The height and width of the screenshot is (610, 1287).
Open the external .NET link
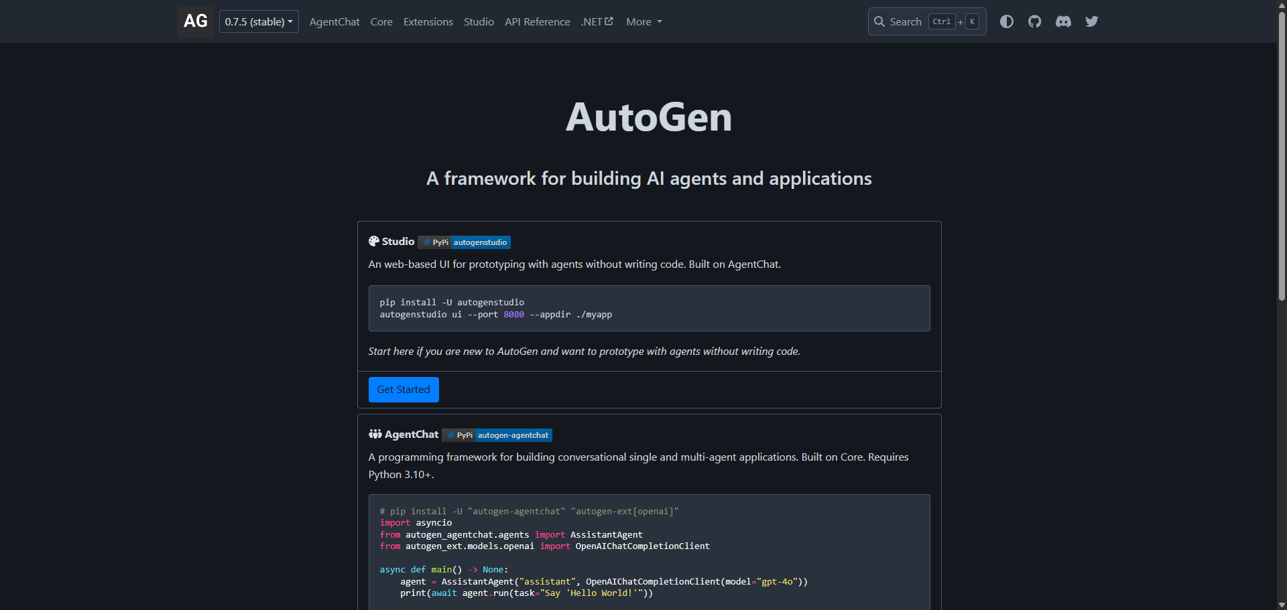597,22
